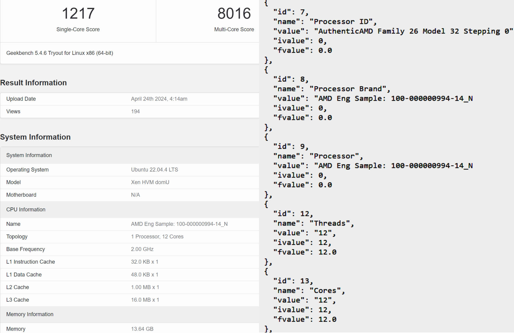Click the L1 Data Cache row label
The width and height of the screenshot is (514, 333).
(24, 275)
